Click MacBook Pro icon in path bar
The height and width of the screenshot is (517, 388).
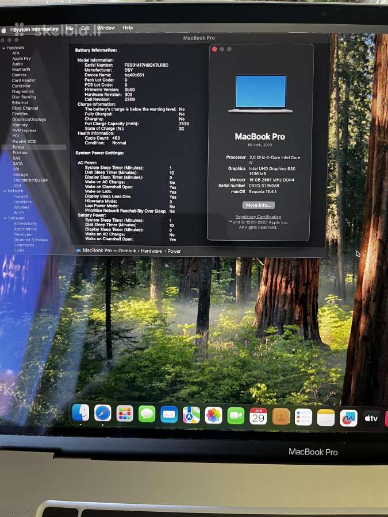tap(79, 250)
